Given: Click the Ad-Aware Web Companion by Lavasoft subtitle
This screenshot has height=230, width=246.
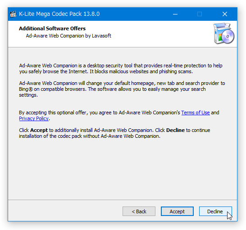Looking at the screenshot, I should 68,36.
